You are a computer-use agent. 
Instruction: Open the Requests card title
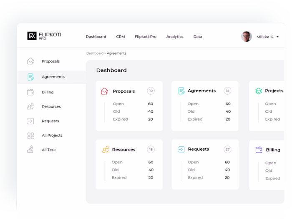click(199, 149)
